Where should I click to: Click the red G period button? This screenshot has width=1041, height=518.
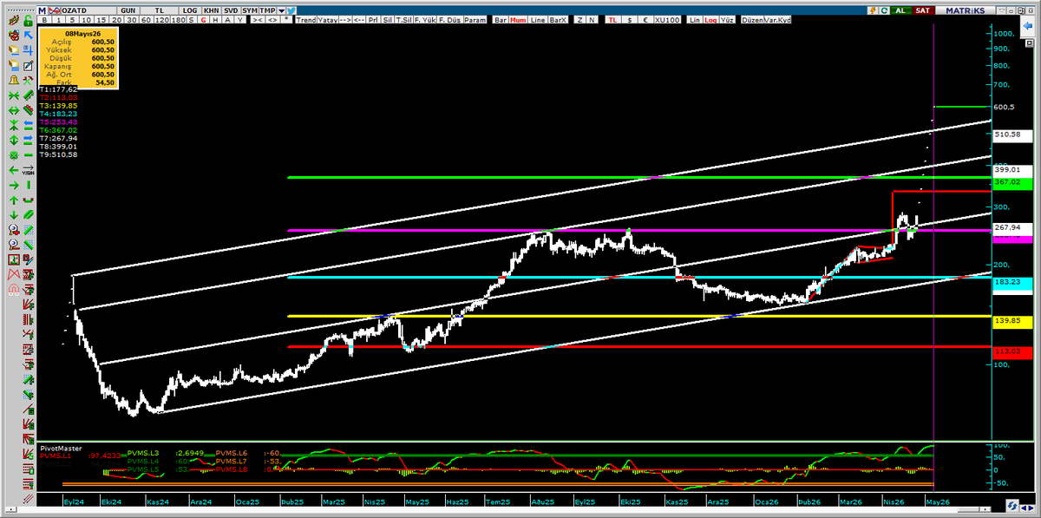203,20
